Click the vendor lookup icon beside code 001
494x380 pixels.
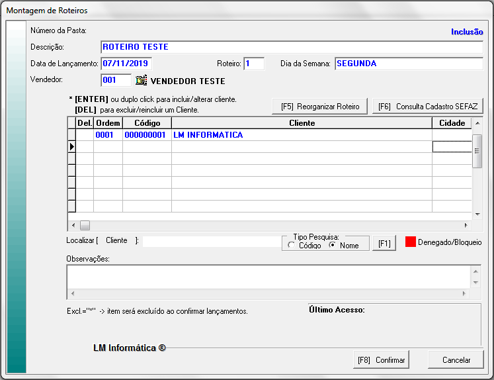click(141, 81)
